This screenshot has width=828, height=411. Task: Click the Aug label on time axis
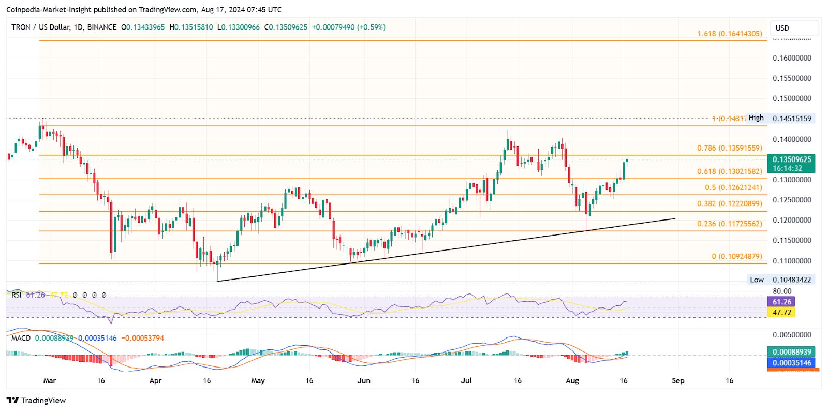pos(572,380)
